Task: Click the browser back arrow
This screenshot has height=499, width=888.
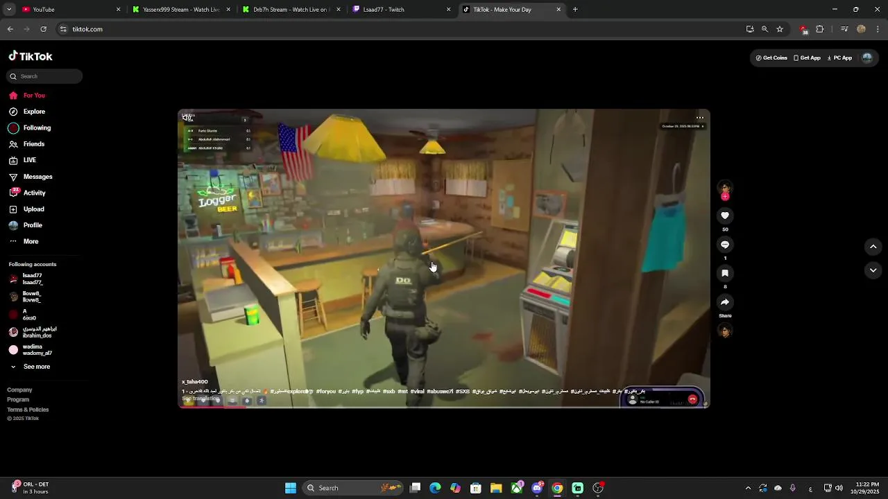Action: (x=10, y=29)
